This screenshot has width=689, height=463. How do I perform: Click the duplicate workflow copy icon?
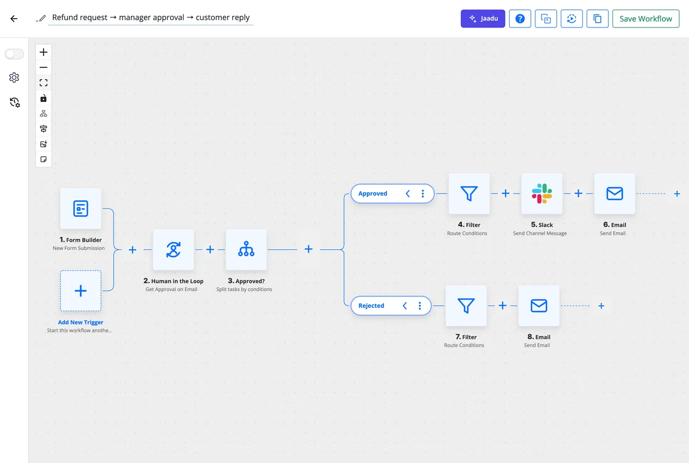click(x=597, y=18)
